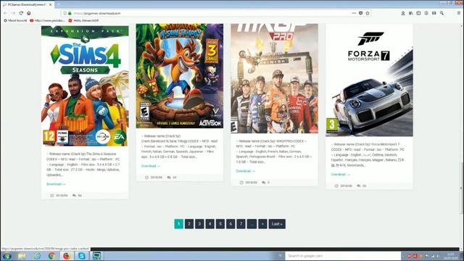Click the taskbar clock and date
This screenshot has width=464, height=261.
pos(451,256)
